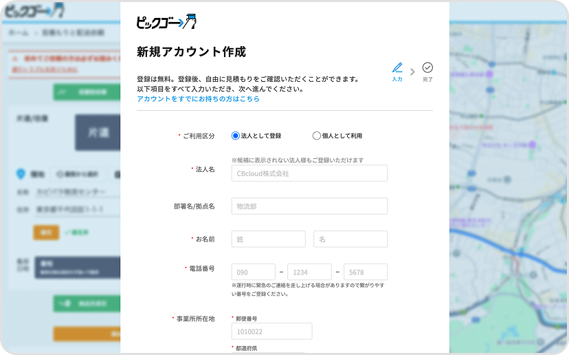569x355 pixels.
Task: Click the first phone number box showing 090
Action: [254, 272]
